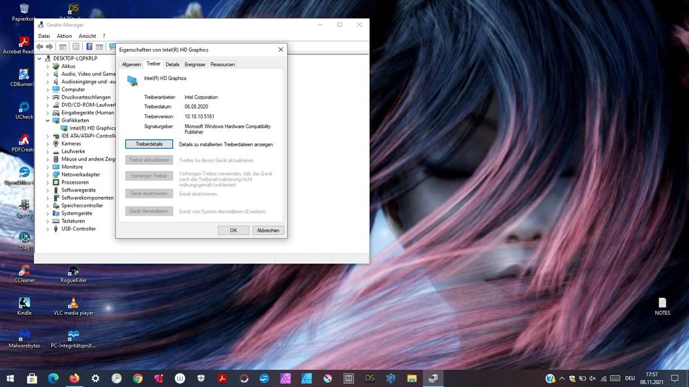Select the PDFCreator desktop icon
Screen dimensions: 689x387
(23, 143)
